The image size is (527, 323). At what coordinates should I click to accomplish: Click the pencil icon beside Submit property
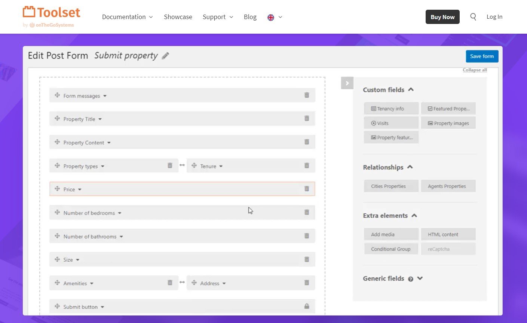click(x=165, y=56)
